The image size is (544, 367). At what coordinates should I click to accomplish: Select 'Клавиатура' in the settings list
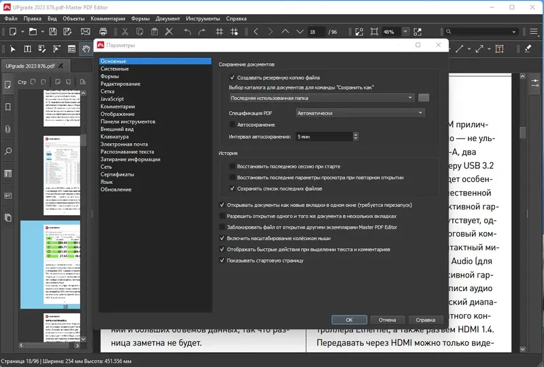[114, 136]
